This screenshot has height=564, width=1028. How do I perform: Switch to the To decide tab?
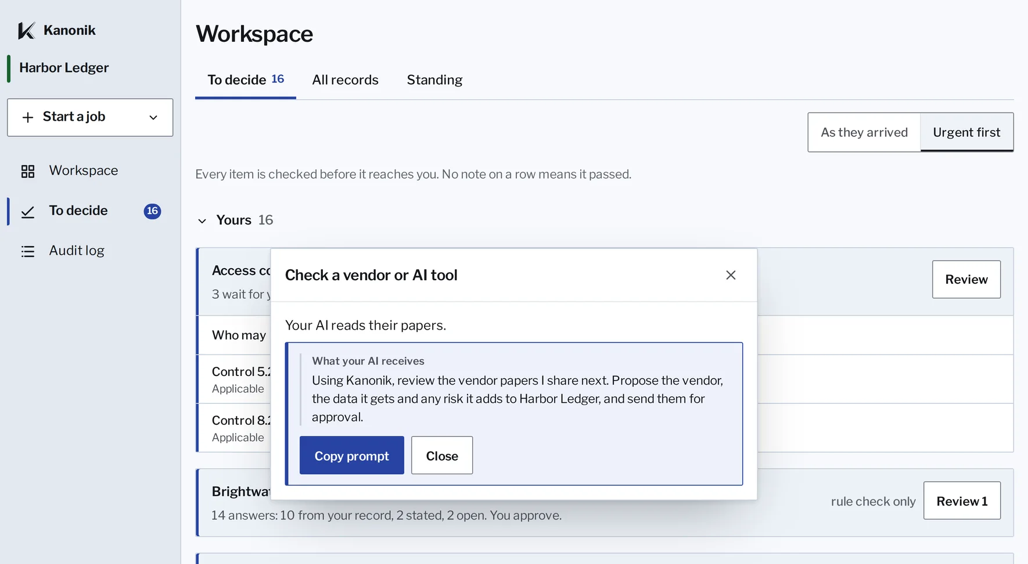click(x=246, y=80)
